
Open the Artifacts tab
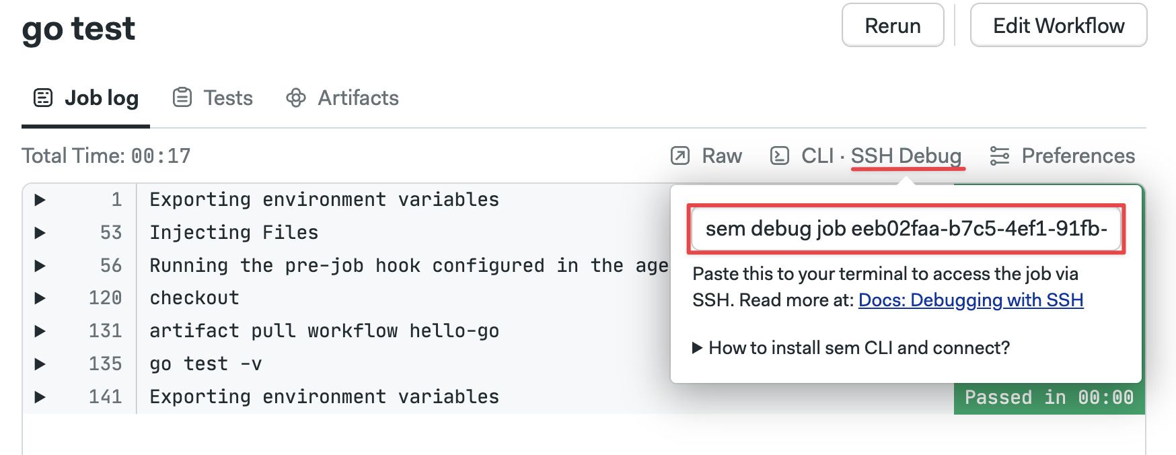342,98
